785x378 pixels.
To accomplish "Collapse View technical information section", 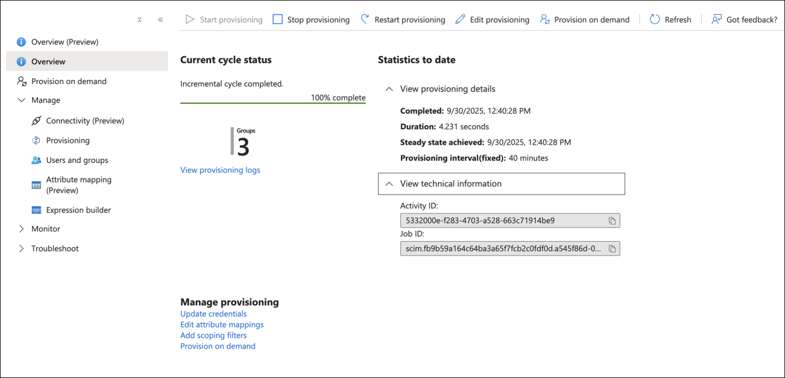I will click(x=389, y=184).
